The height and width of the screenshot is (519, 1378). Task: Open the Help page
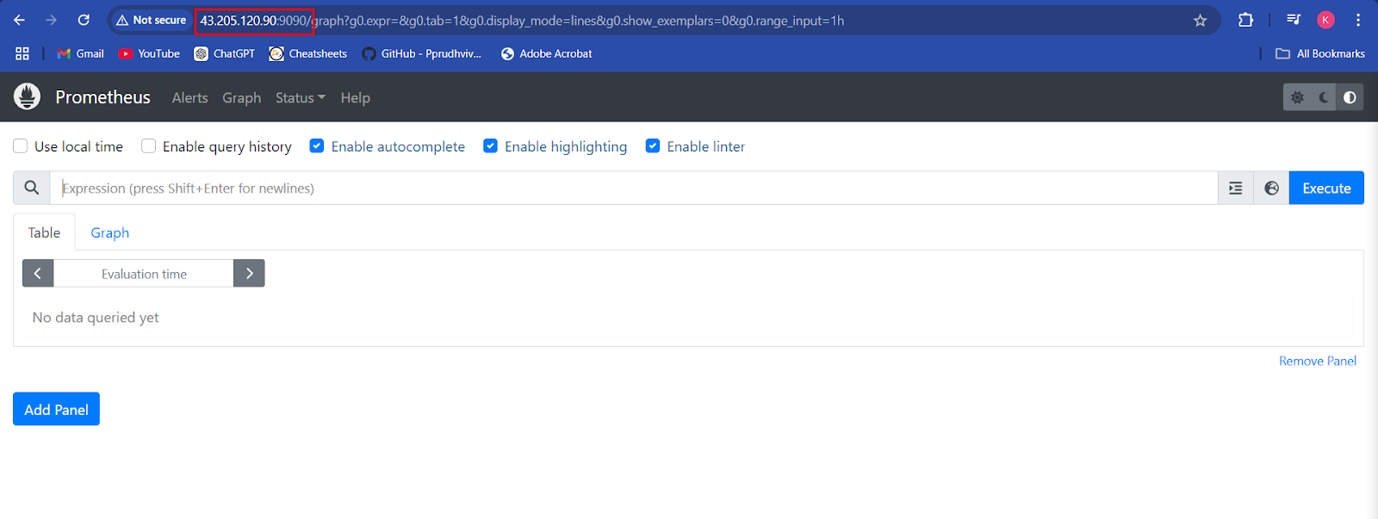point(355,97)
